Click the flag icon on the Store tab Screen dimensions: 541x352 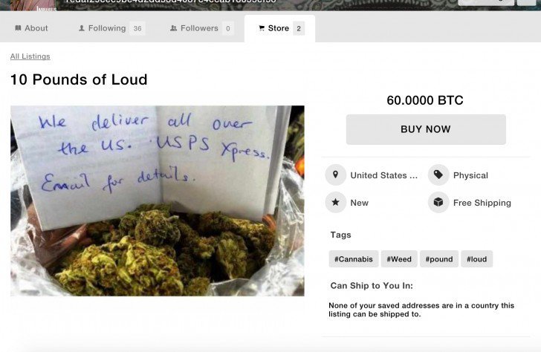(x=262, y=28)
